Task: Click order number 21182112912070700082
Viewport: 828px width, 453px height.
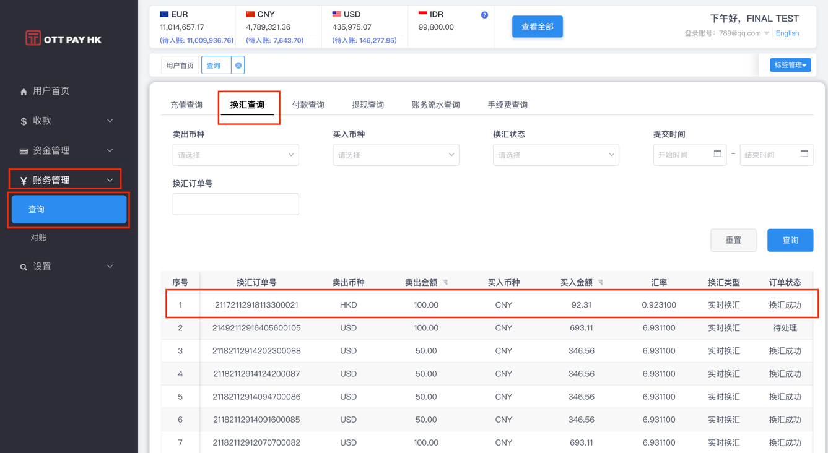Action: pyautogui.click(x=256, y=442)
